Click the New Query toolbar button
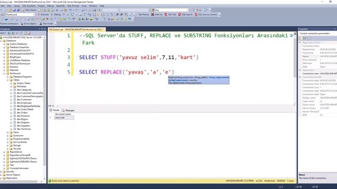The width and height of the screenshot is (337, 189). [x=29, y=10]
